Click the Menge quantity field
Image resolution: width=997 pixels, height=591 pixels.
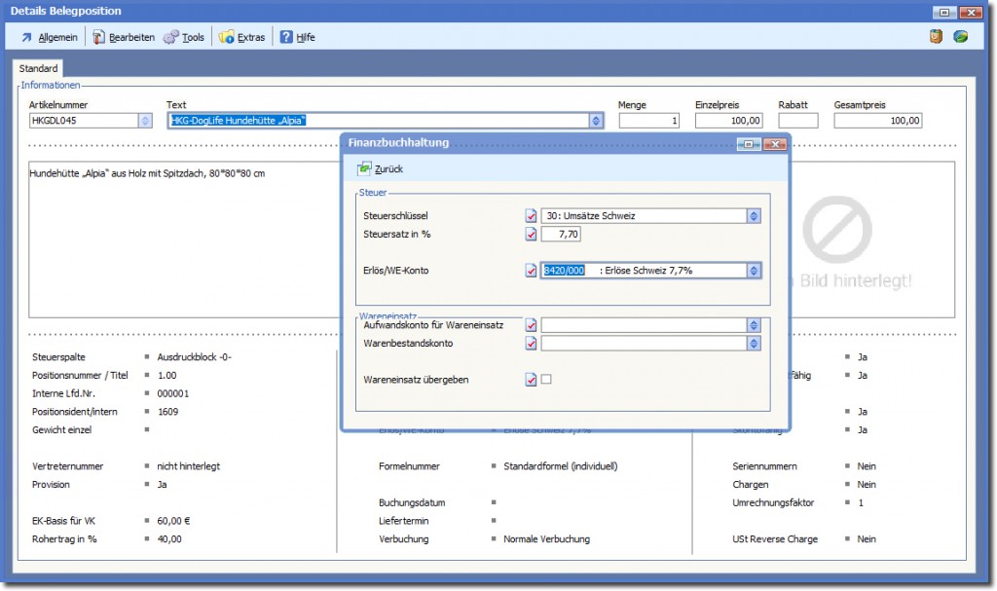[648, 121]
